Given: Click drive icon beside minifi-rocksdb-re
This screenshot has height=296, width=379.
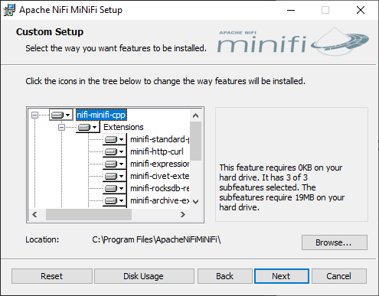Looking at the screenshot, I should [x=115, y=188].
